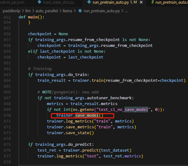Click Python file icon in breadcrumb path

pyautogui.click(x=80, y=11)
